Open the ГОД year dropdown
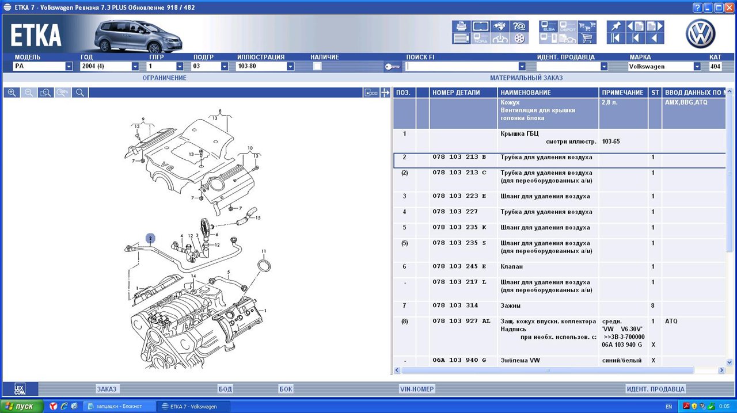 coord(135,66)
